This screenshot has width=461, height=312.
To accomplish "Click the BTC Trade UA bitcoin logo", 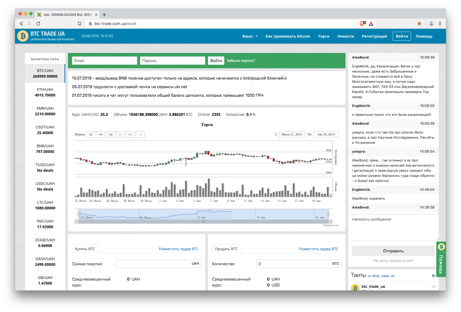I will pyautogui.click(x=23, y=36).
